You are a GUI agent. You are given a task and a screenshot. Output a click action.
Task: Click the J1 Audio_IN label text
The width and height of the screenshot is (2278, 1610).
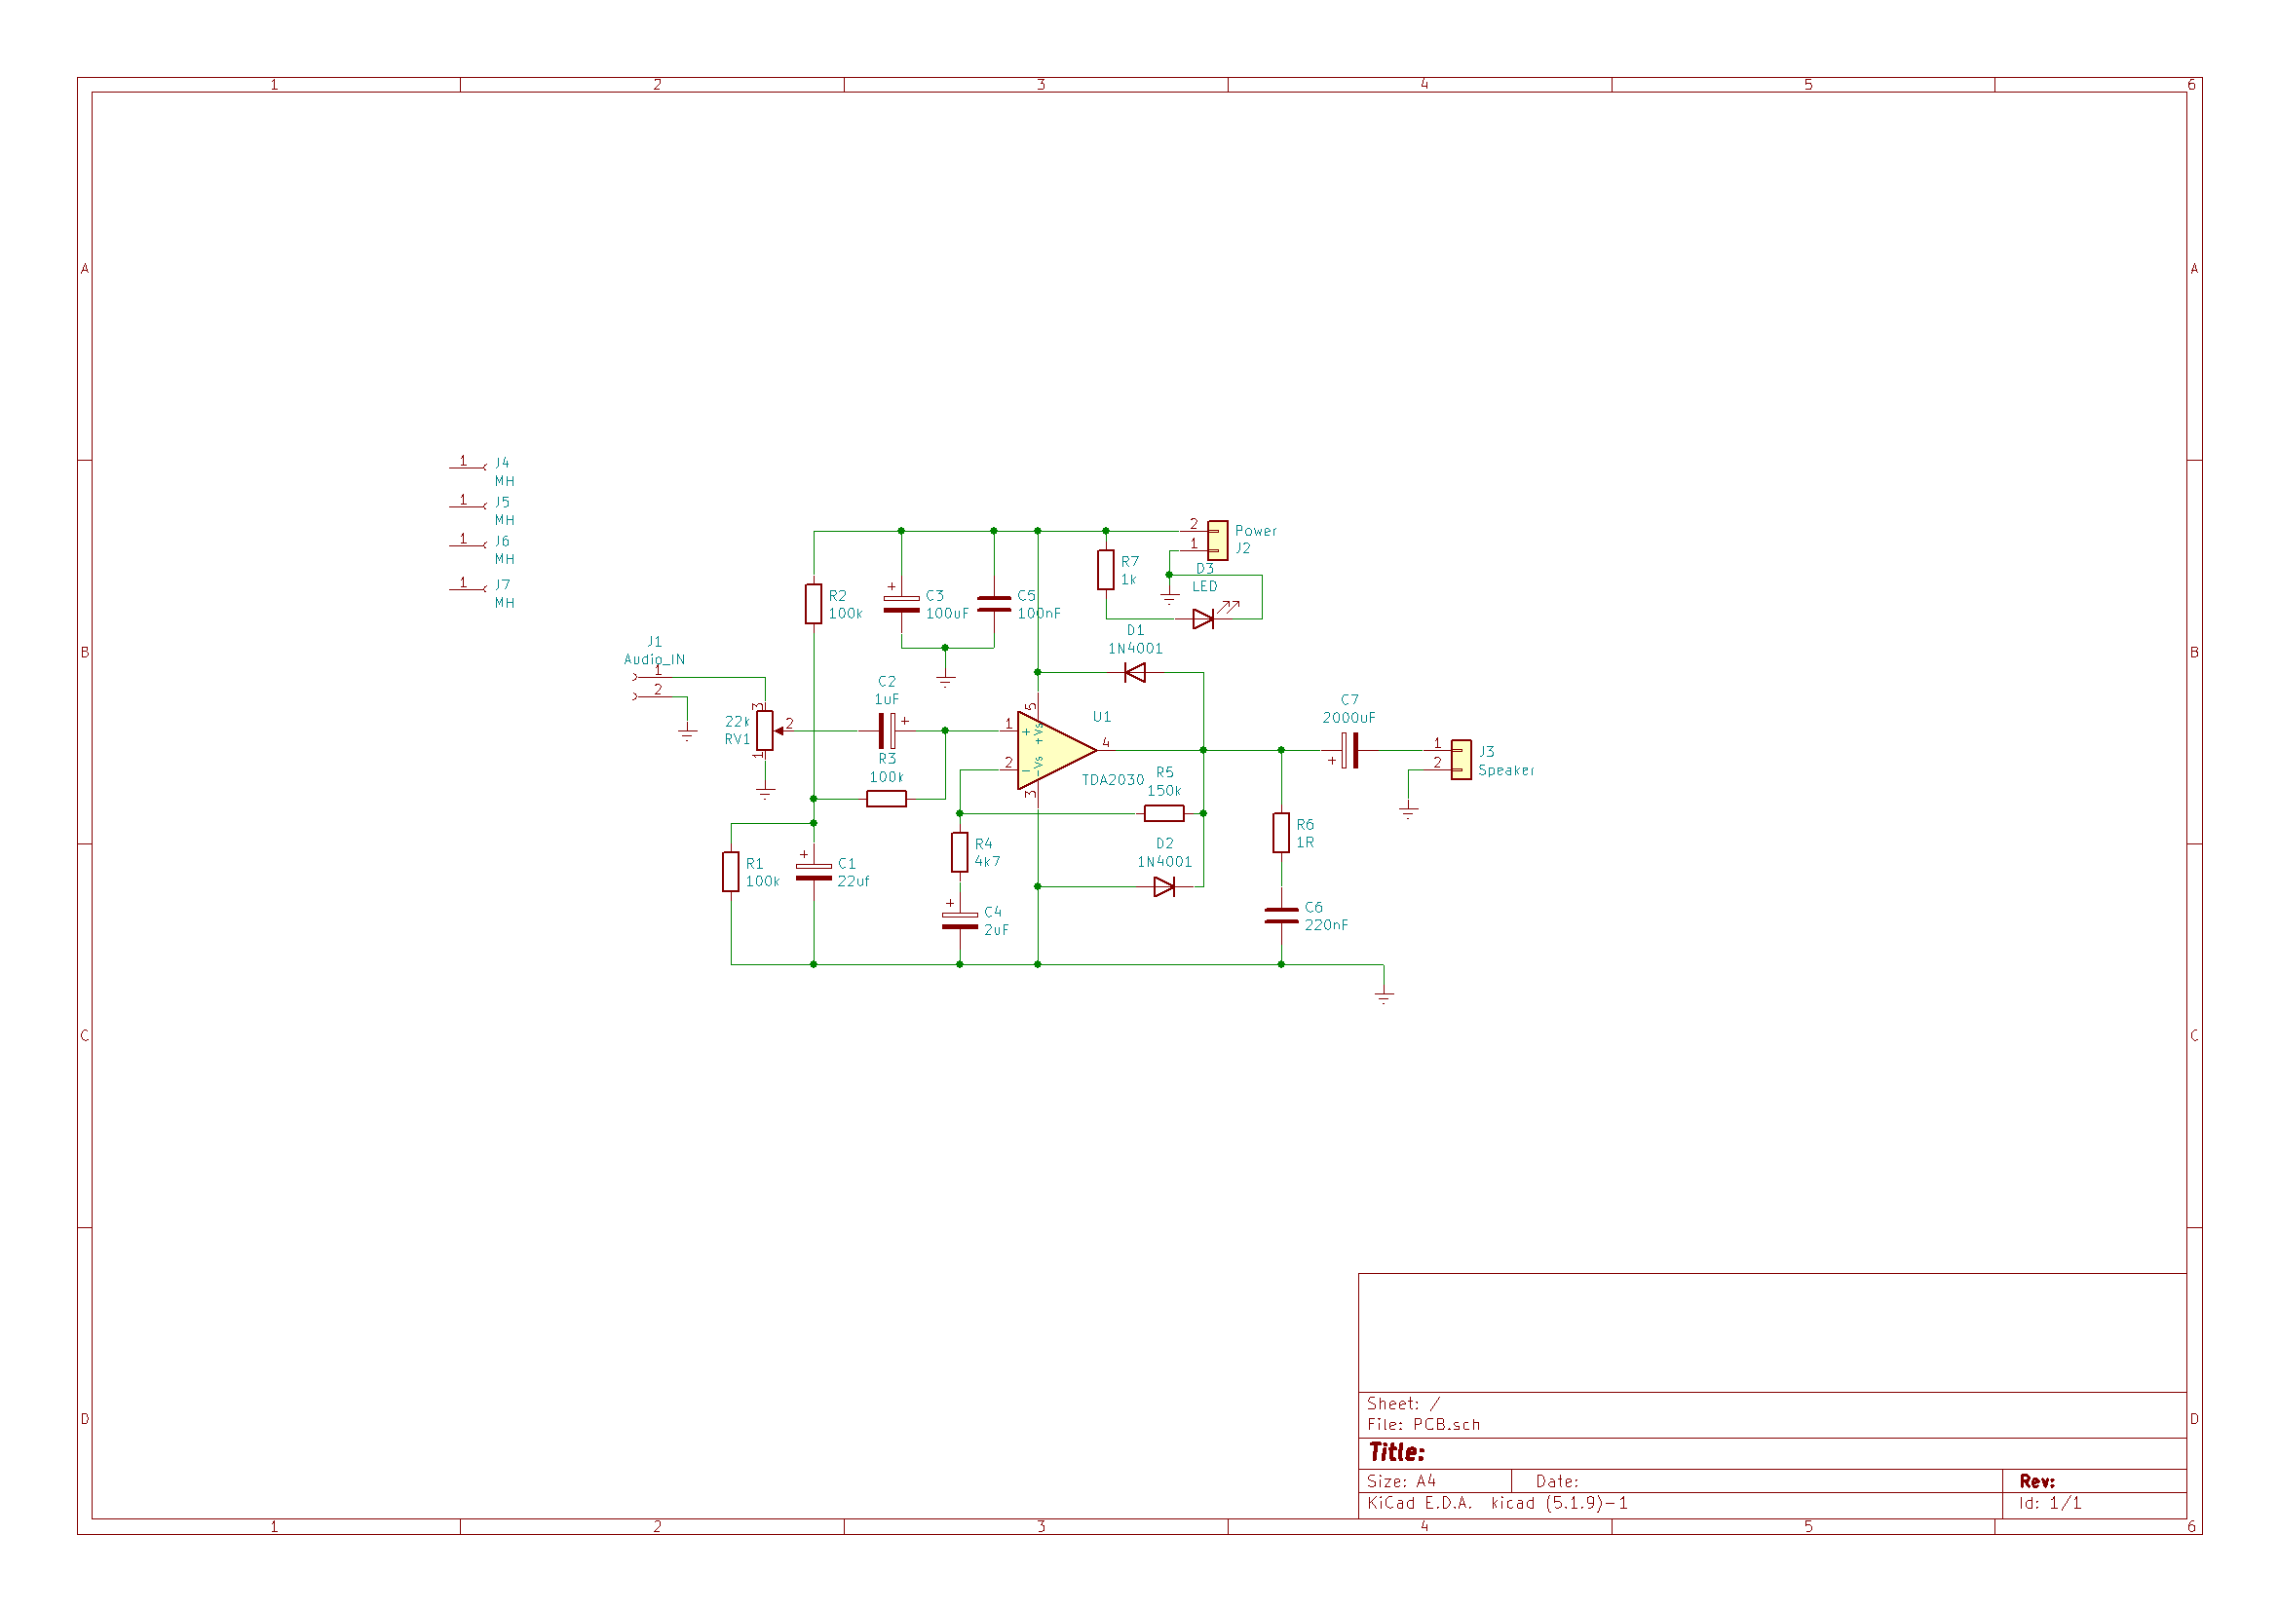click(654, 659)
